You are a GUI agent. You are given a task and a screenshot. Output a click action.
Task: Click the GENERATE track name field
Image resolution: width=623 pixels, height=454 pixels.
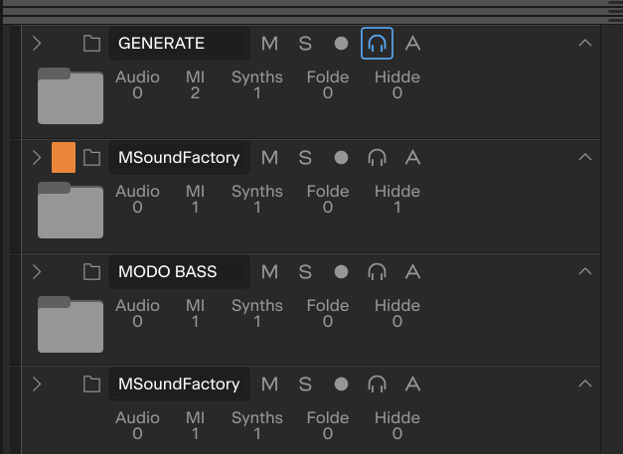(179, 44)
